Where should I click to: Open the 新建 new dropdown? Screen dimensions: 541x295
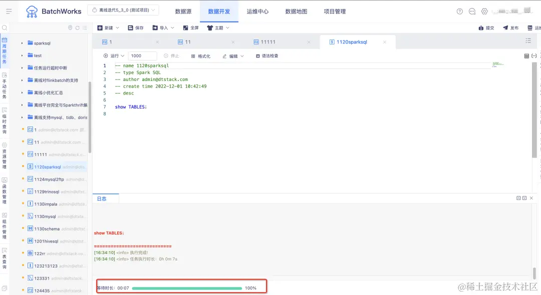point(108,28)
